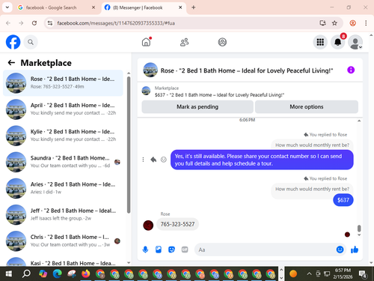Image resolution: width=374 pixels, height=281 pixels.
Task: Open the taskbar clock showing 6:57 PM
Action: point(343,274)
